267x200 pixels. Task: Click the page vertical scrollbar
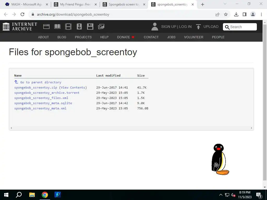pyautogui.click(x=265, y=102)
